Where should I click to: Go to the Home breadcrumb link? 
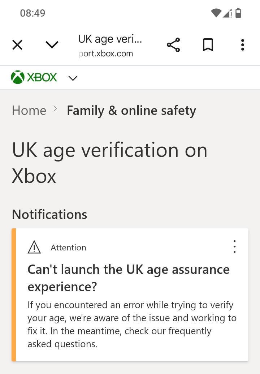pos(29,110)
